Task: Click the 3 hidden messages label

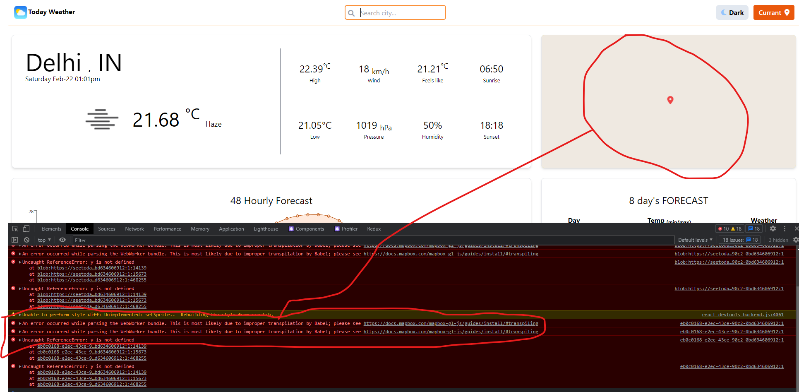Action: (x=778, y=240)
